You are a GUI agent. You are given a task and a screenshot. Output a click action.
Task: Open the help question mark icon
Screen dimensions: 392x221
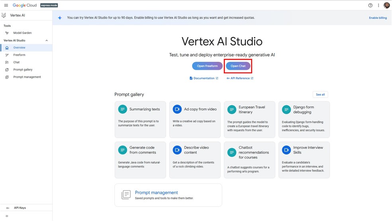[370, 5]
